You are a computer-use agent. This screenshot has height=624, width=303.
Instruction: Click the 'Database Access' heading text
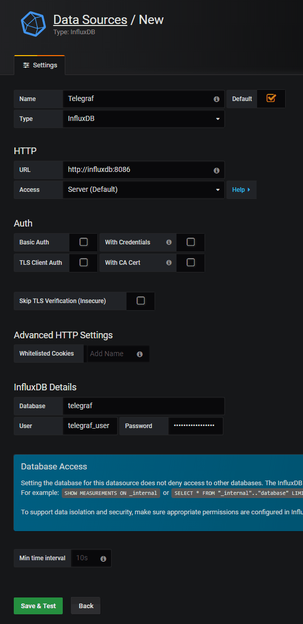point(54,466)
